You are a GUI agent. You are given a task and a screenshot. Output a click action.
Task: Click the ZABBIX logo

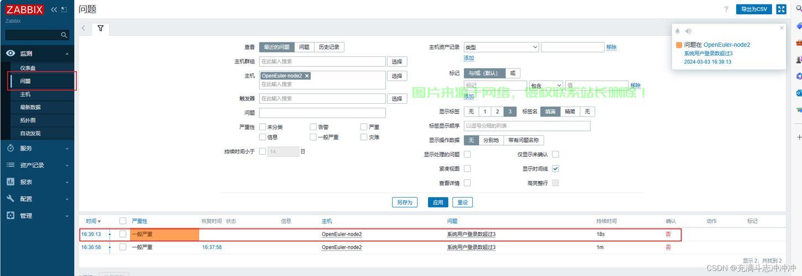(24, 9)
